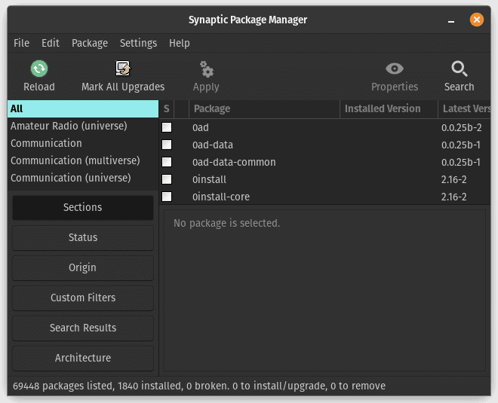Viewport: 498px width, 403px height.
Task: Open the Custom Filters view
Action: 83,298
